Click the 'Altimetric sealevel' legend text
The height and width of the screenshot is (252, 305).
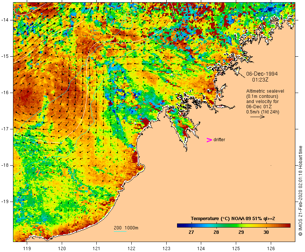(264, 91)
